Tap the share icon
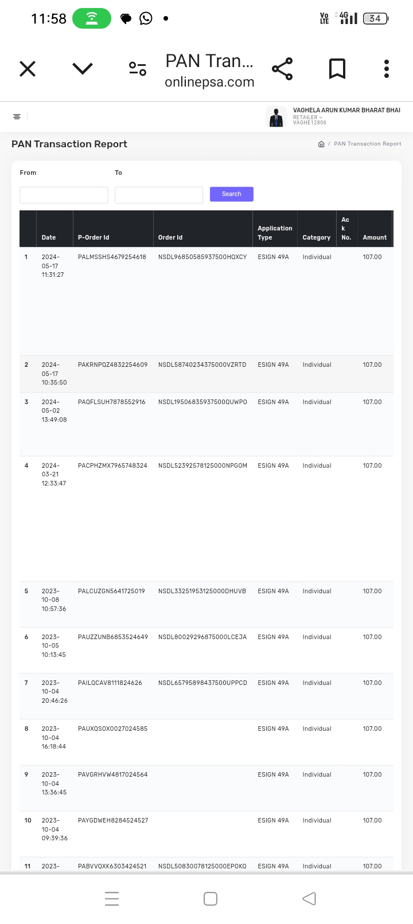The width and height of the screenshot is (413, 924). [x=282, y=69]
